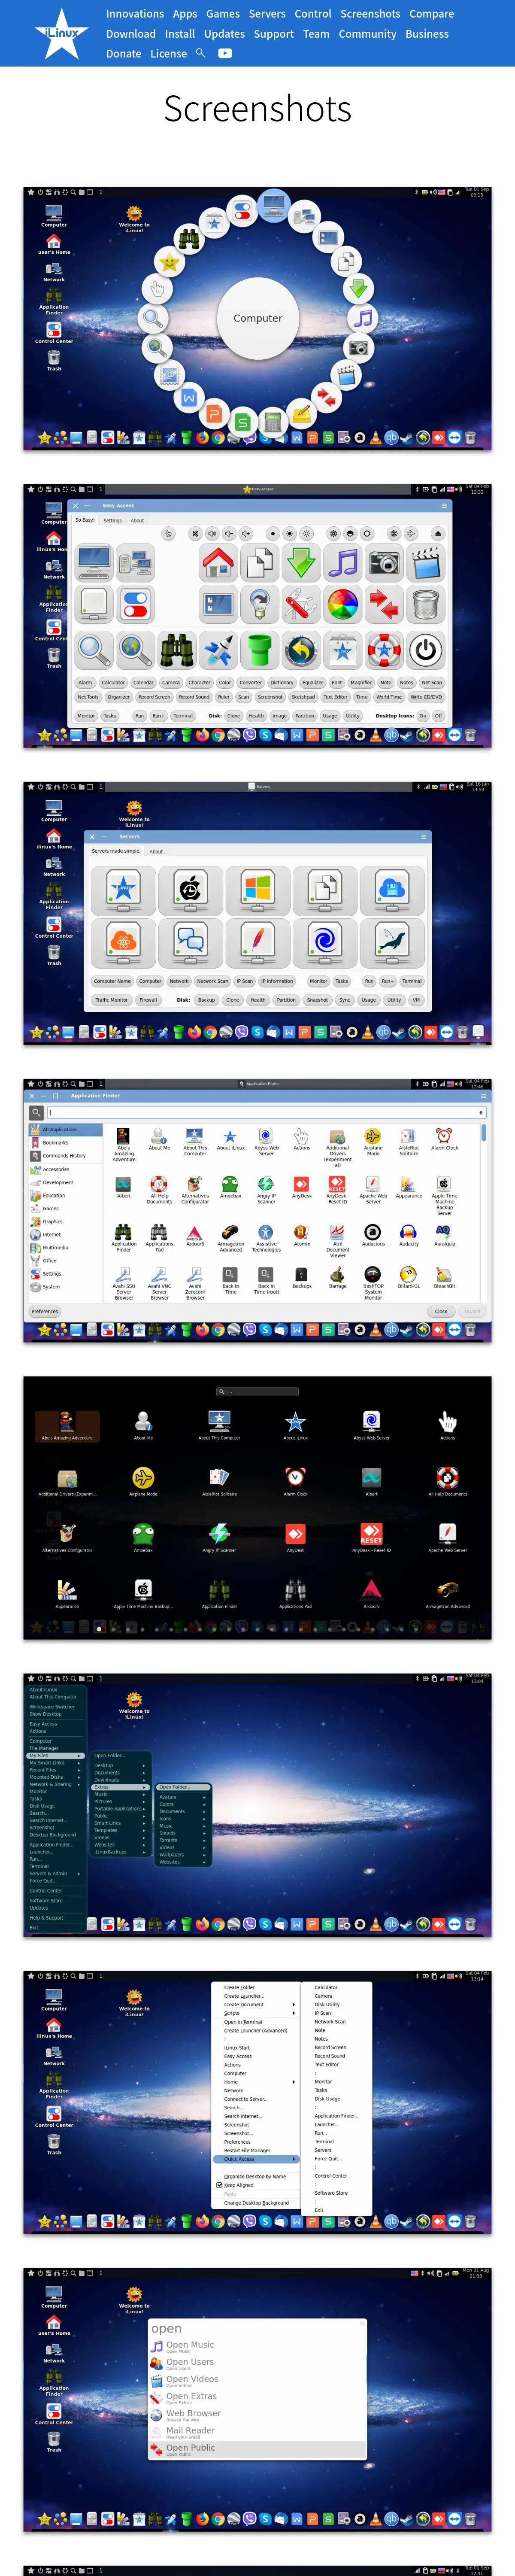Select Screenshots in the navigation
Screen dimensions: 515x2576
point(370,14)
